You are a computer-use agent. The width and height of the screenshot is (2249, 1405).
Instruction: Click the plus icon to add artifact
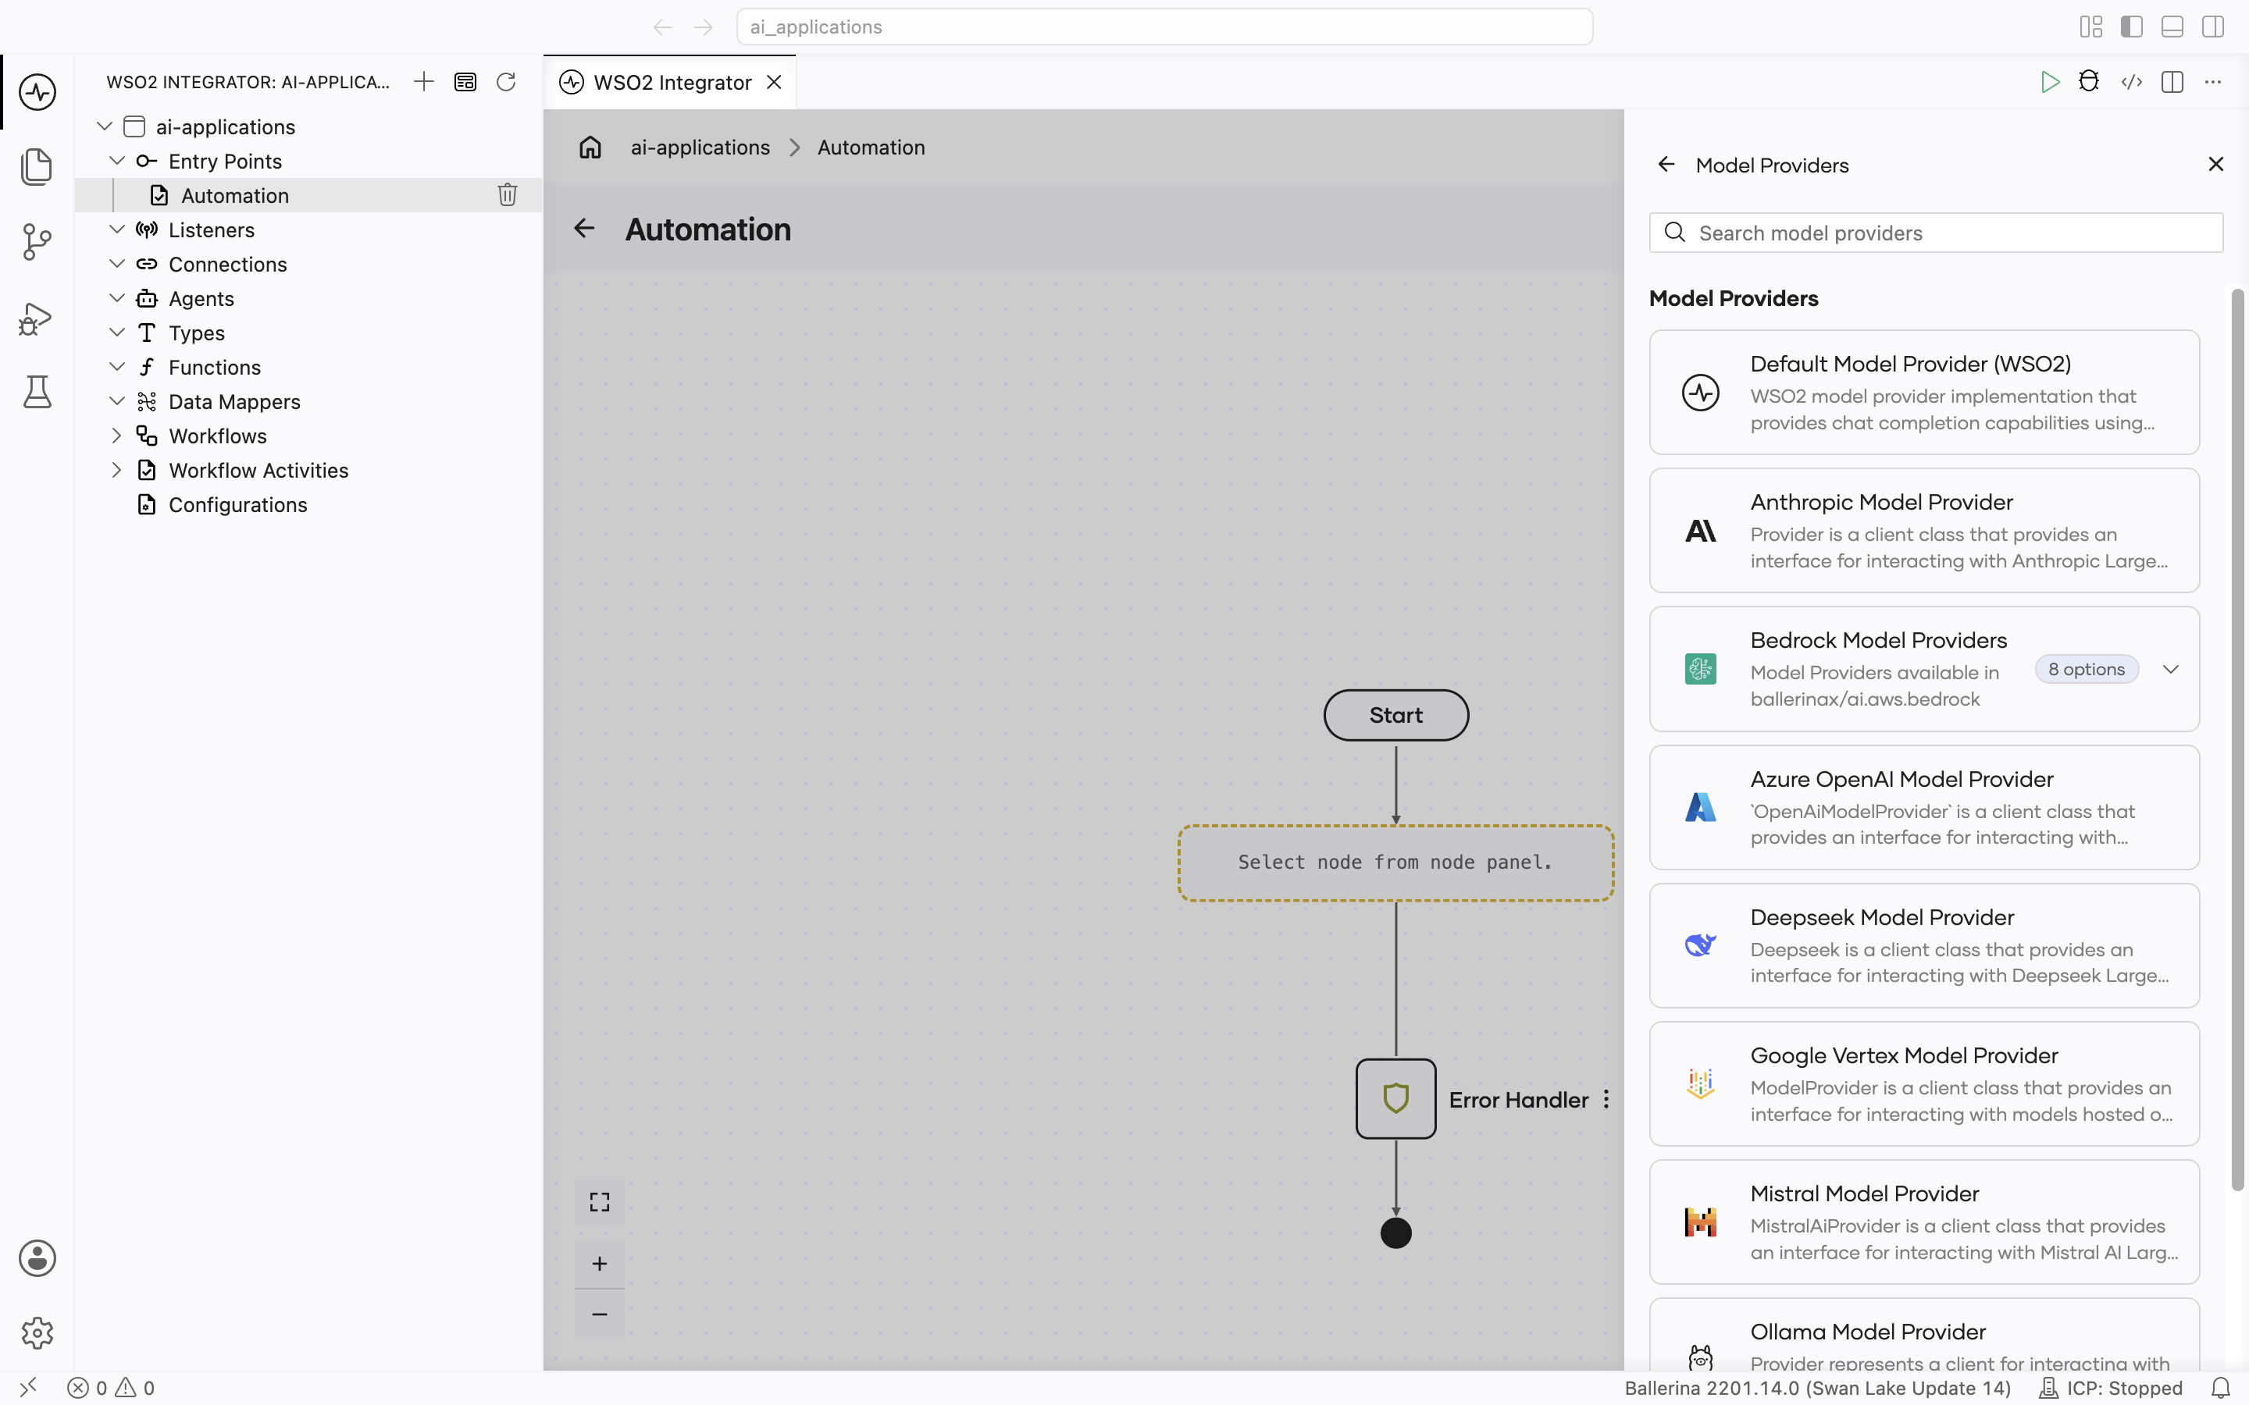(424, 82)
